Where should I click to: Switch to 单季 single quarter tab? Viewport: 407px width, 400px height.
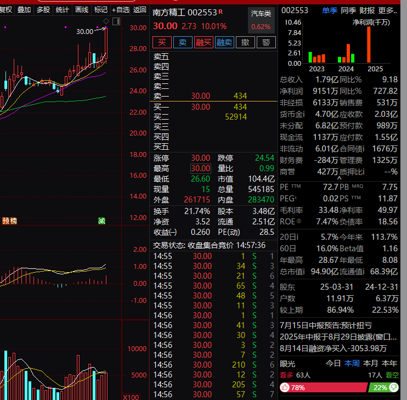[330, 10]
